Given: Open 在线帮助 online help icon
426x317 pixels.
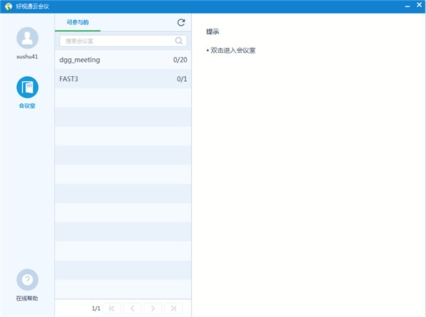Looking at the screenshot, I should click(27, 279).
